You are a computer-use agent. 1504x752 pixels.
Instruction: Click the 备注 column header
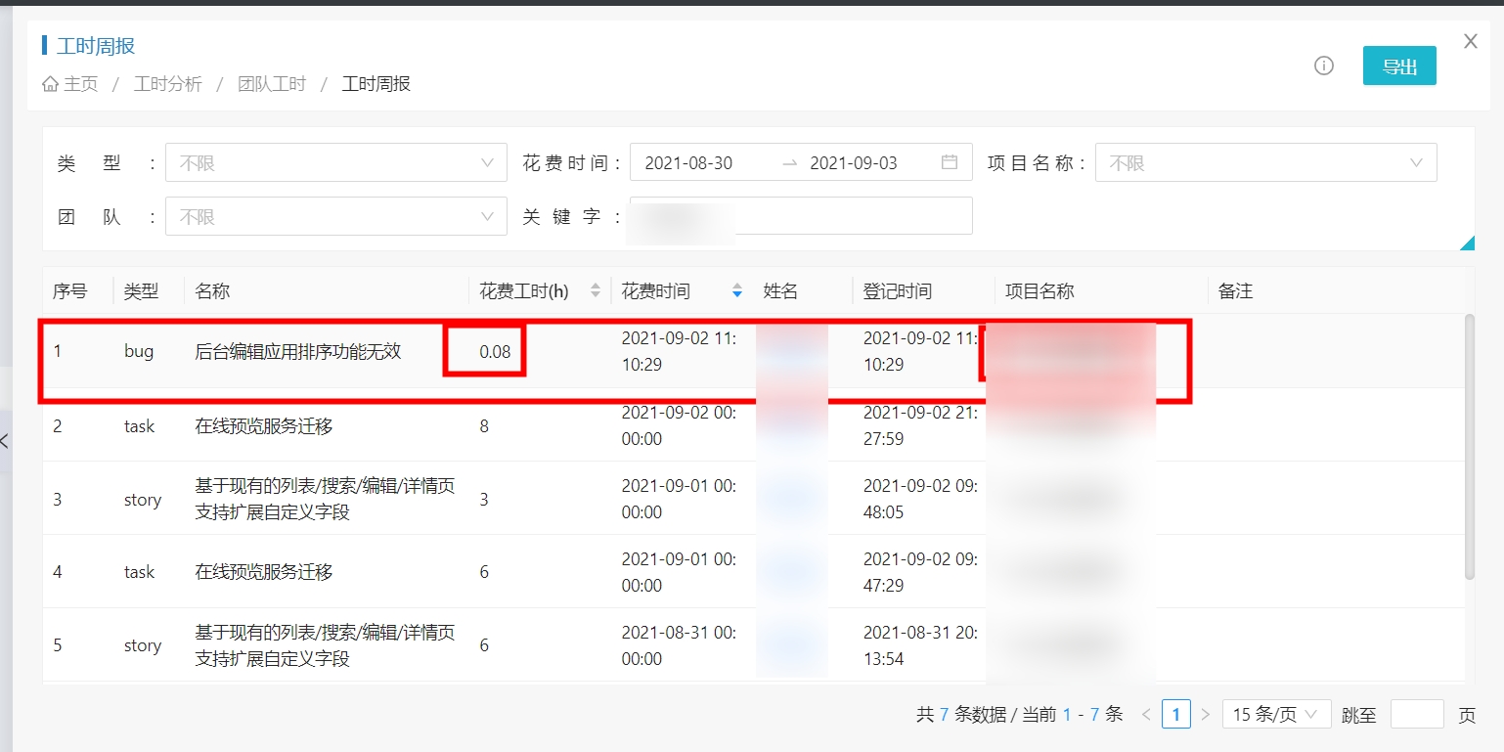[1236, 290]
